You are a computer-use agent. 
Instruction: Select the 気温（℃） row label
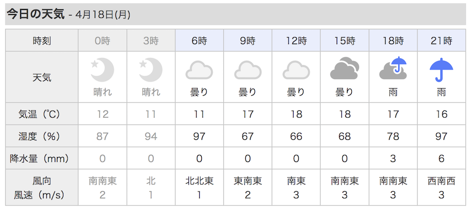click(42, 114)
